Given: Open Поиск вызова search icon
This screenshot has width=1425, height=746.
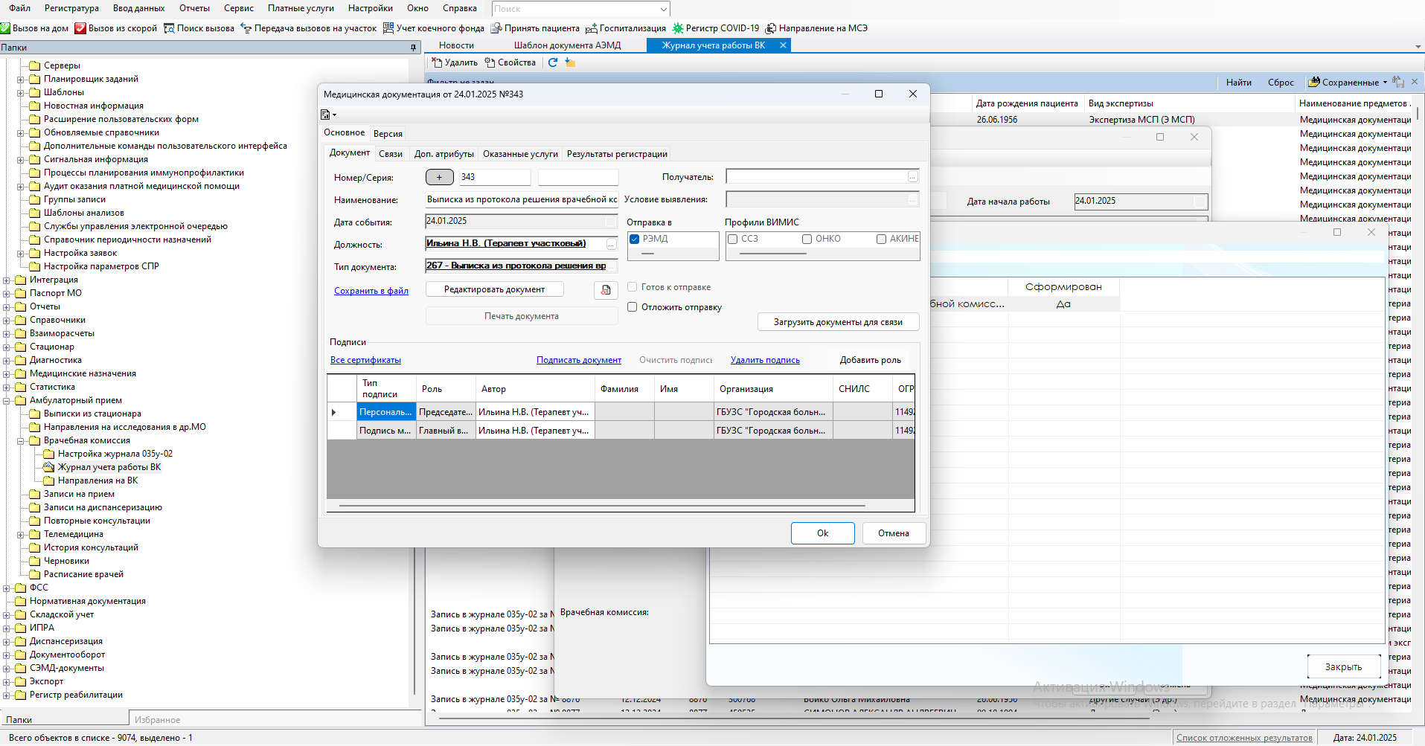Looking at the screenshot, I should pos(169,28).
